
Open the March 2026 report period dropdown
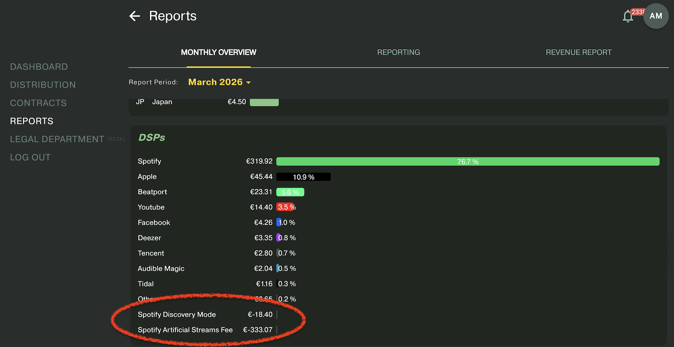tap(219, 82)
